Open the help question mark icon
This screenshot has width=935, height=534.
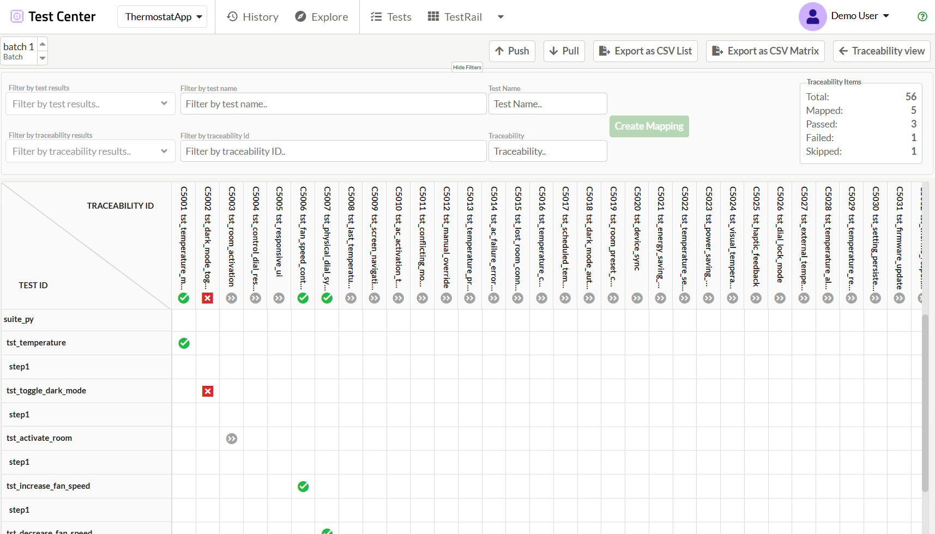click(x=922, y=16)
